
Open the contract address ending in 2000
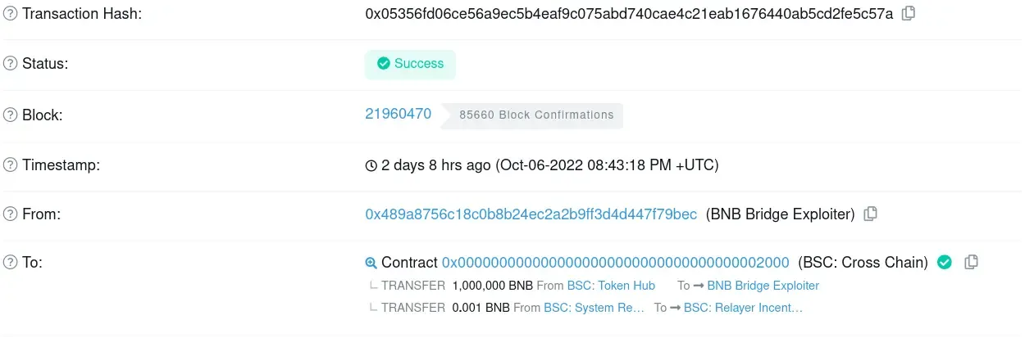coord(615,263)
